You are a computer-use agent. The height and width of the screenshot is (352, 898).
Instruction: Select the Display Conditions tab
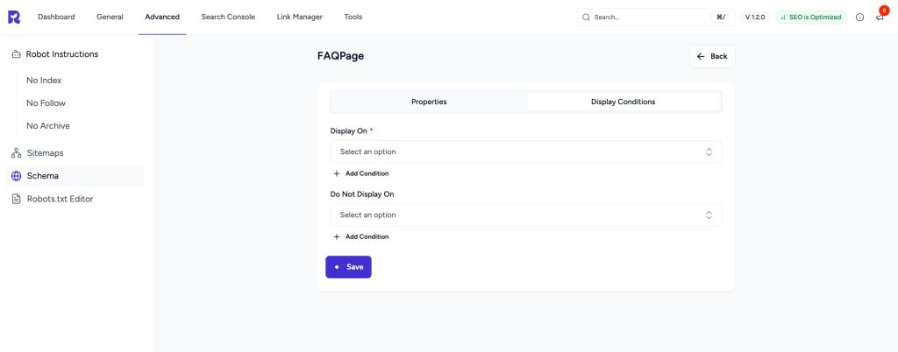[623, 102]
